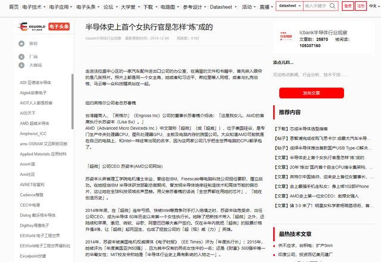Open Arm中国 vendor
The image size is (381, 262).
(27, 164)
